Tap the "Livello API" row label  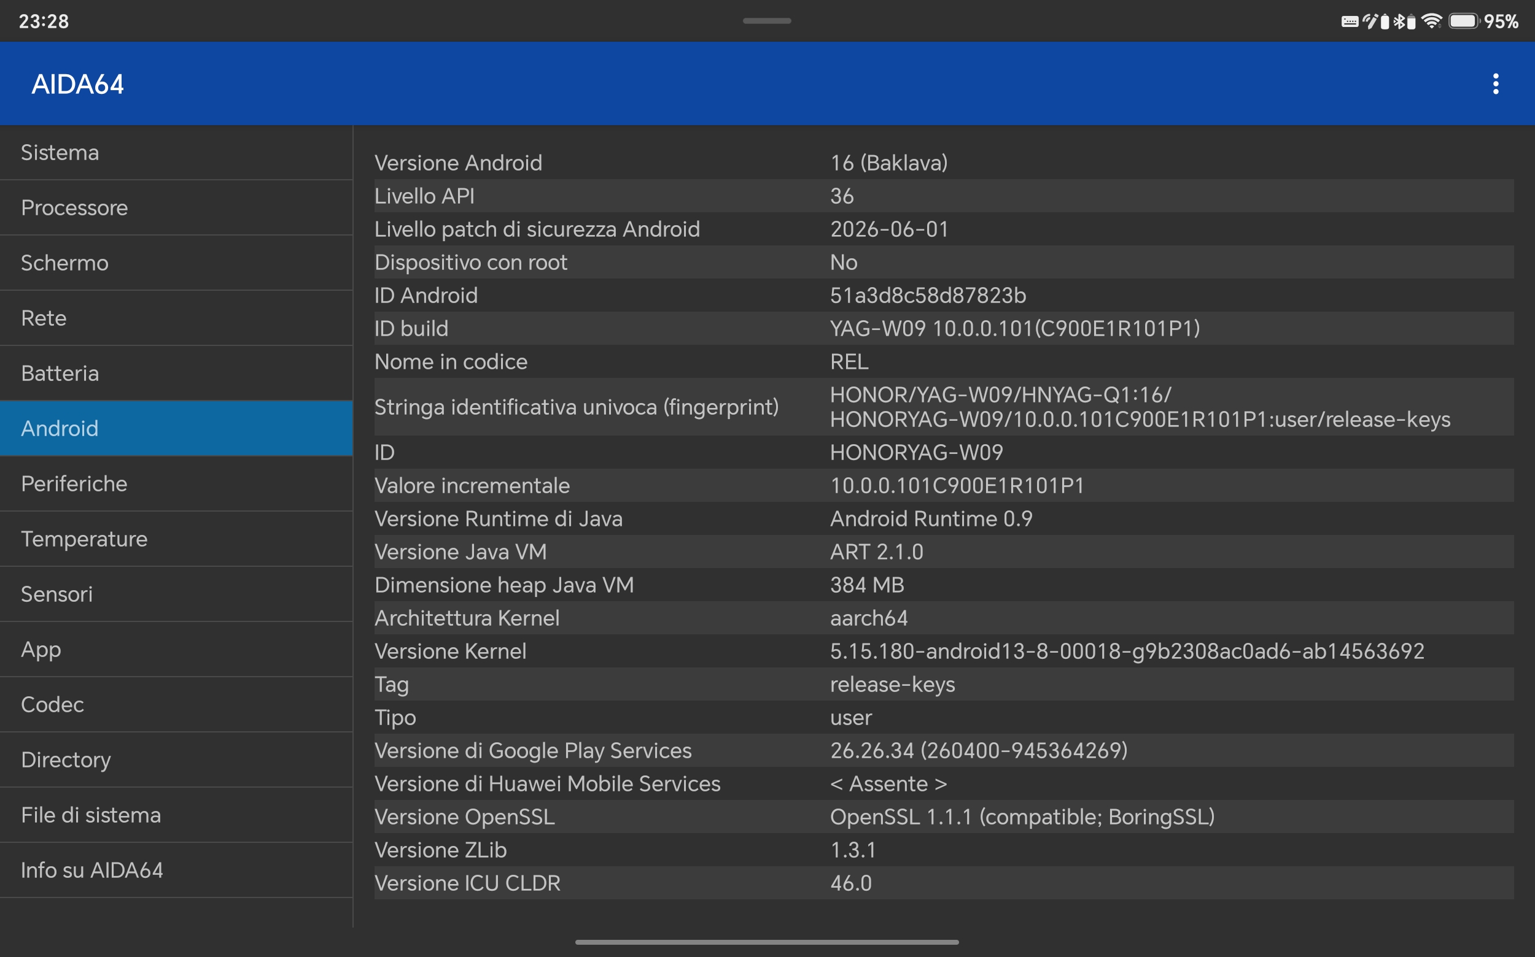[424, 196]
